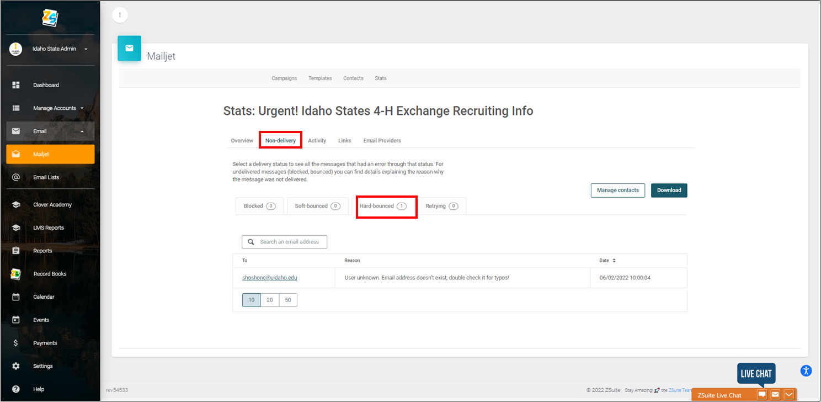Show 50 results per page
The height and width of the screenshot is (402, 821).
288,300
